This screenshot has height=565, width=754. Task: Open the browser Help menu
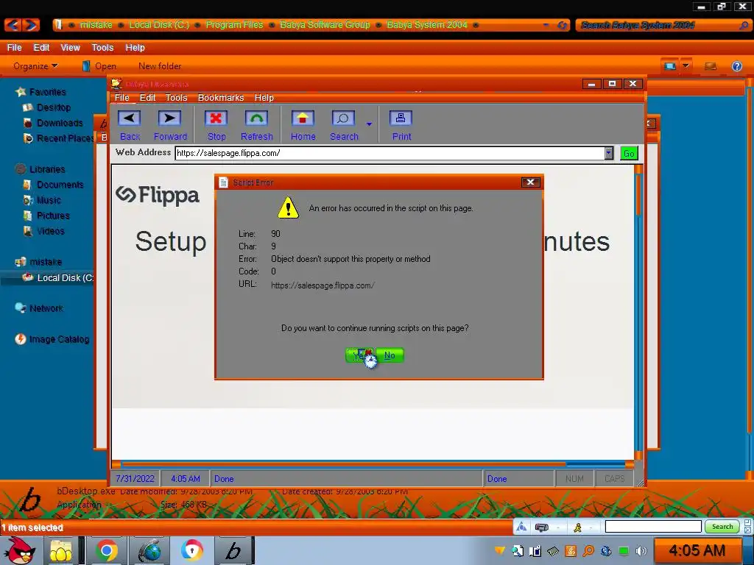click(x=264, y=98)
